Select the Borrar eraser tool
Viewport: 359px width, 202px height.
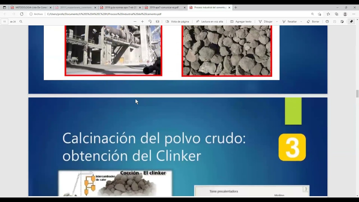click(x=313, y=22)
